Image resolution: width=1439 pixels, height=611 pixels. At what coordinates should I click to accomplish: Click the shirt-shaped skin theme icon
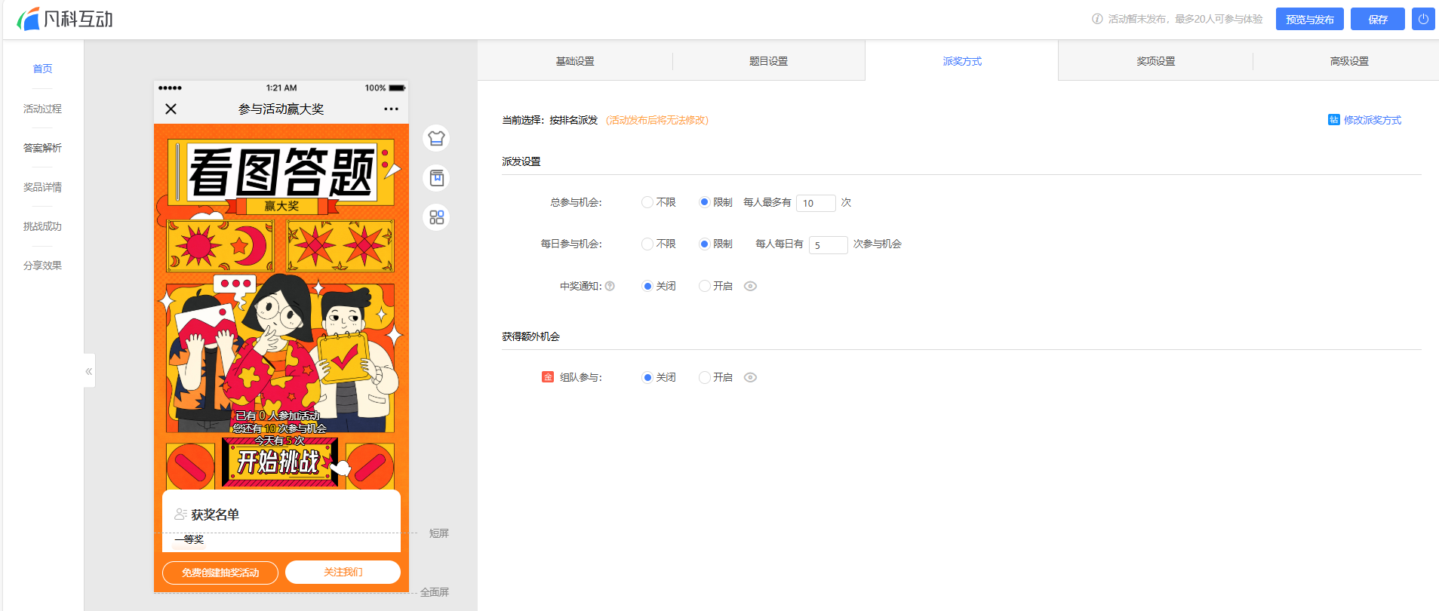(x=436, y=138)
